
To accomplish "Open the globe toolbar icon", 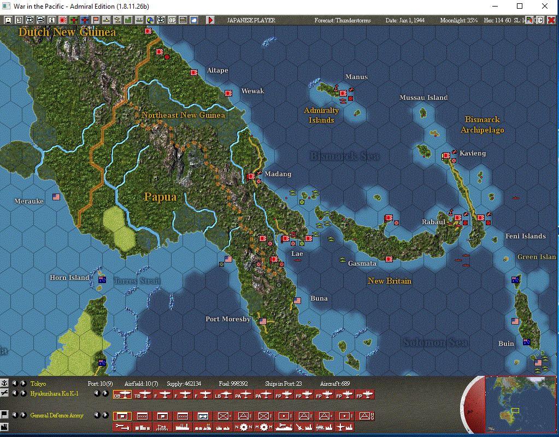I will click(150, 20).
